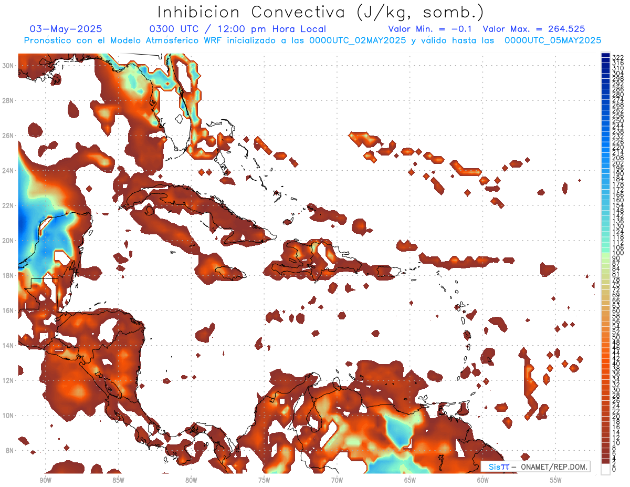Click the date '03-May-2025'
The image size is (630, 487).
pos(66,29)
